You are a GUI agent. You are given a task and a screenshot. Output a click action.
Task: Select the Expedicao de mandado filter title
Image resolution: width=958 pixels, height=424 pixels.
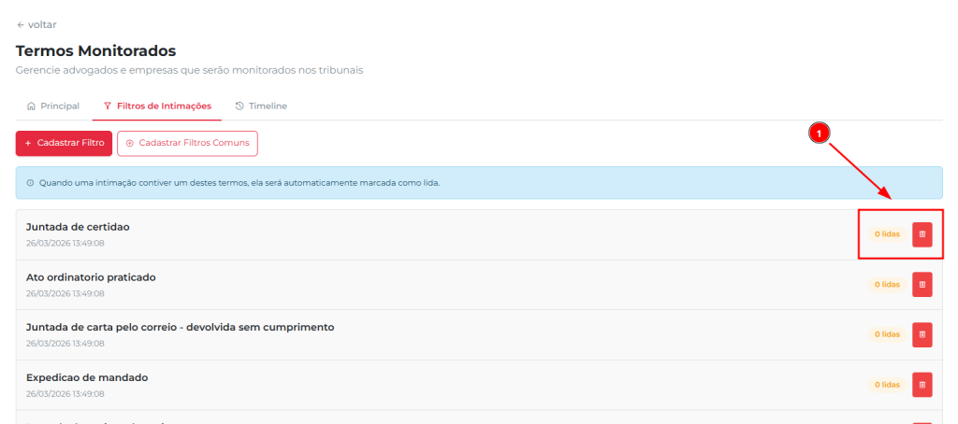click(87, 377)
